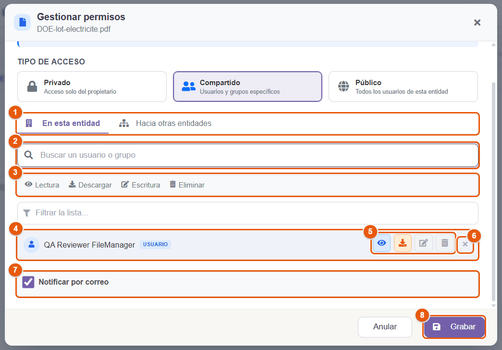Switch to the En esta entidad tab
Viewport: 502px width, 350px height.
63,124
